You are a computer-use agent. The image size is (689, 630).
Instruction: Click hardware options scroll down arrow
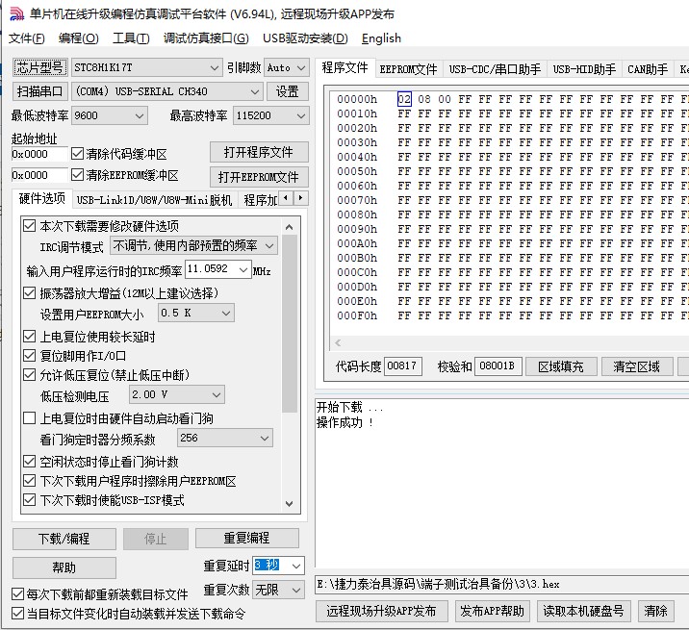pyautogui.click(x=289, y=503)
